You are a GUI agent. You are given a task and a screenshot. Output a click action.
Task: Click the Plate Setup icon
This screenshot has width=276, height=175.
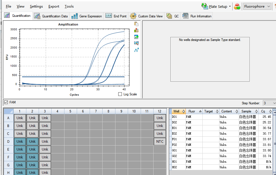coord(205,6)
